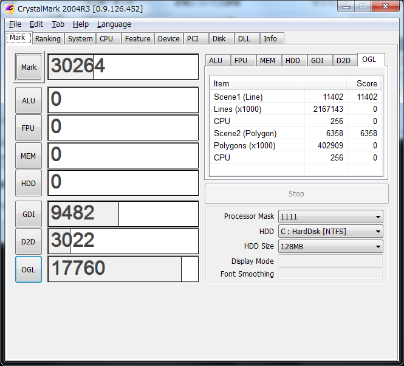Run the HDD benchmark button
The width and height of the screenshot is (404, 366).
29,183
